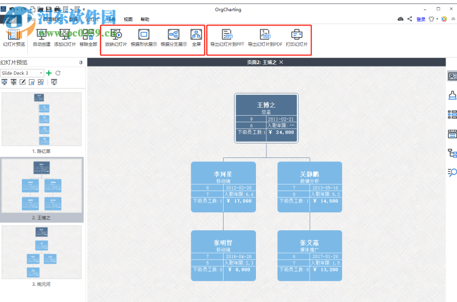Viewport: 457px width, 302px height.
Task: Click the 添加幻灯片 add slide button
Action: [65, 38]
